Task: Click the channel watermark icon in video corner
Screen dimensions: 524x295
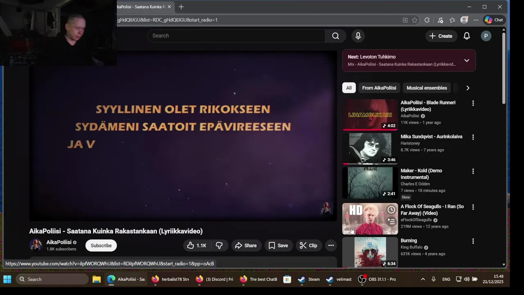Action: pyautogui.click(x=326, y=208)
